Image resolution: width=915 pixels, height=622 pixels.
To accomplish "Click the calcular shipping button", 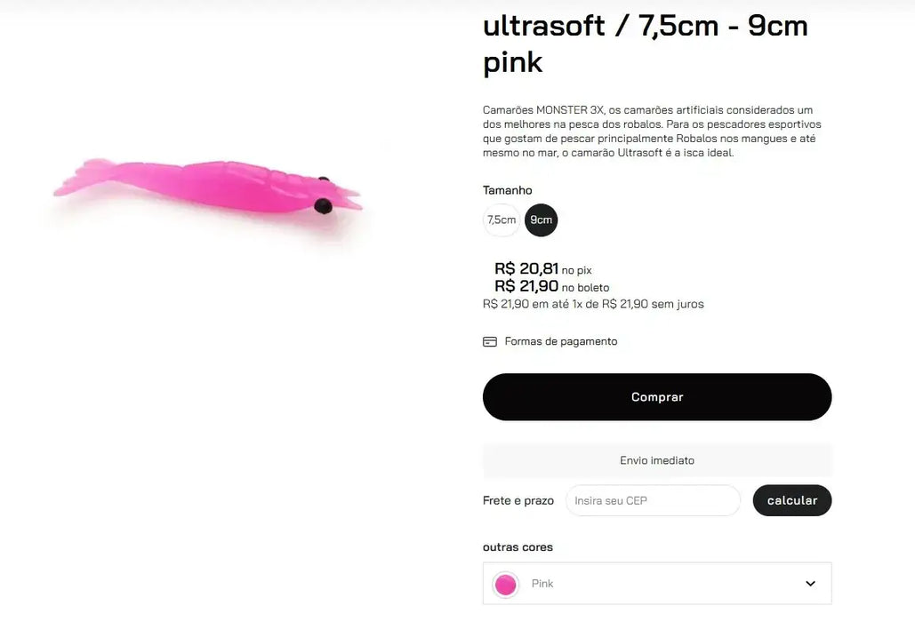I will pos(791,500).
